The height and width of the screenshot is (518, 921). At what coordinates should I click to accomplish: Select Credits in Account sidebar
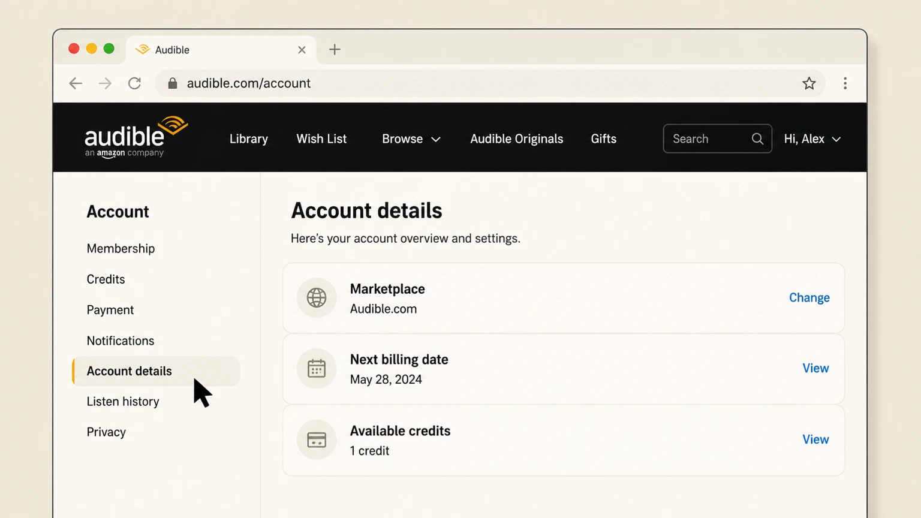tap(106, 279)
